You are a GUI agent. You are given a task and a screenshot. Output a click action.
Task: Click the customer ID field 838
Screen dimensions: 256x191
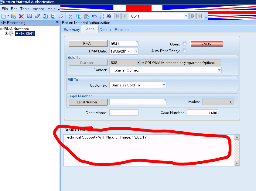123,63
